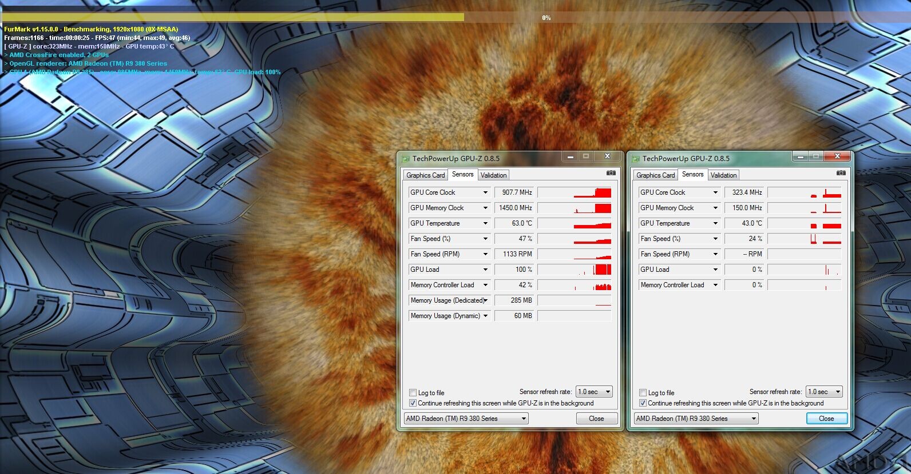Click Memory Controller Load graph in left window
Screen dimensions: 911x474
(575, 285)
